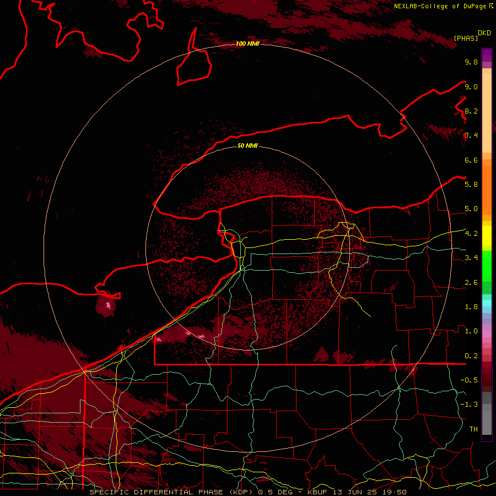Click the 1.0 value on the color scale
The image size is (496, 496).
(471, 331)
